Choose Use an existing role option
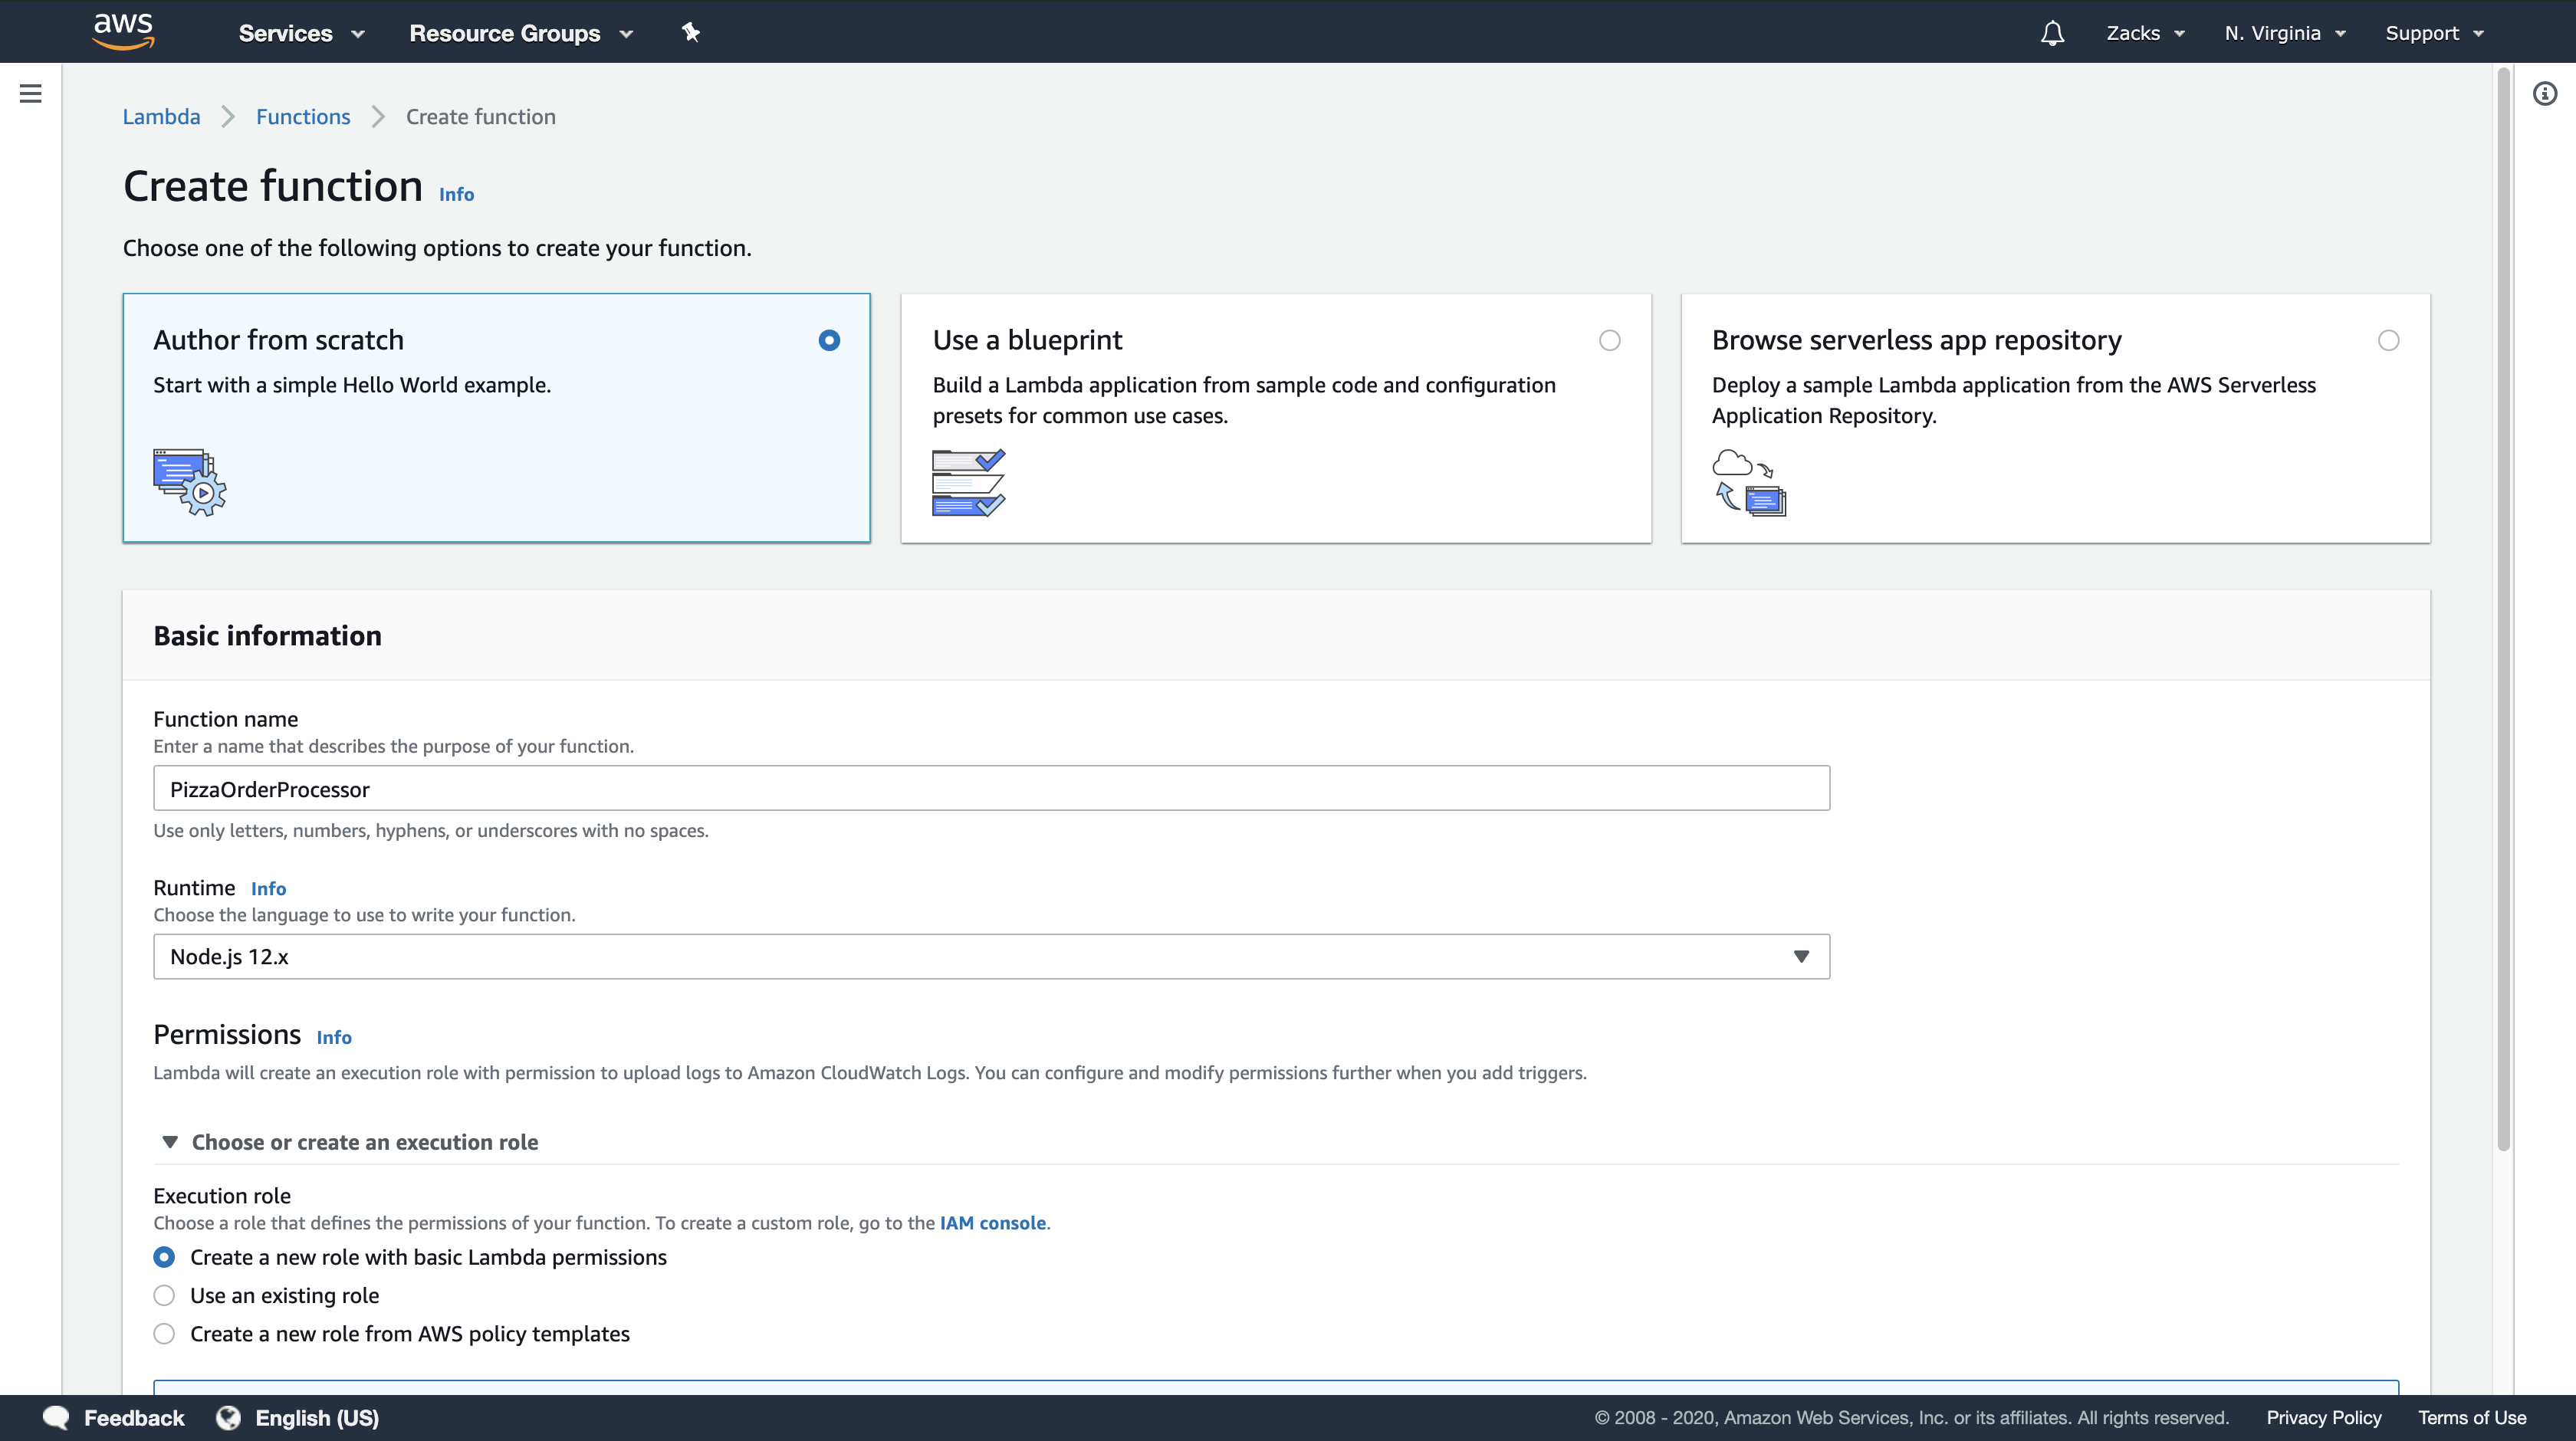Image resolution: width=2576 pixels, height=1441 pixels. pos(164,1295)
